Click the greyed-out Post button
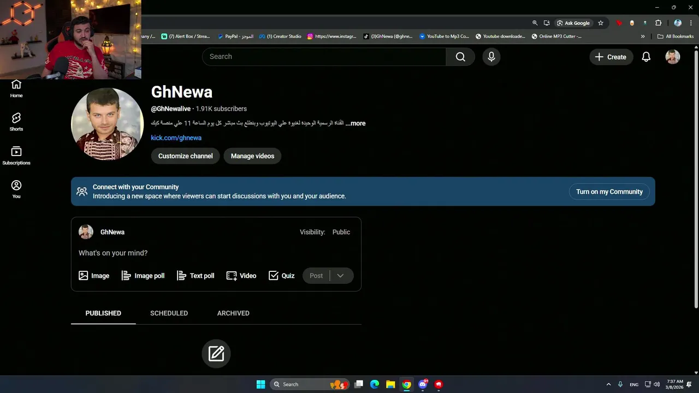699x393 pixels. coord(316,276)
